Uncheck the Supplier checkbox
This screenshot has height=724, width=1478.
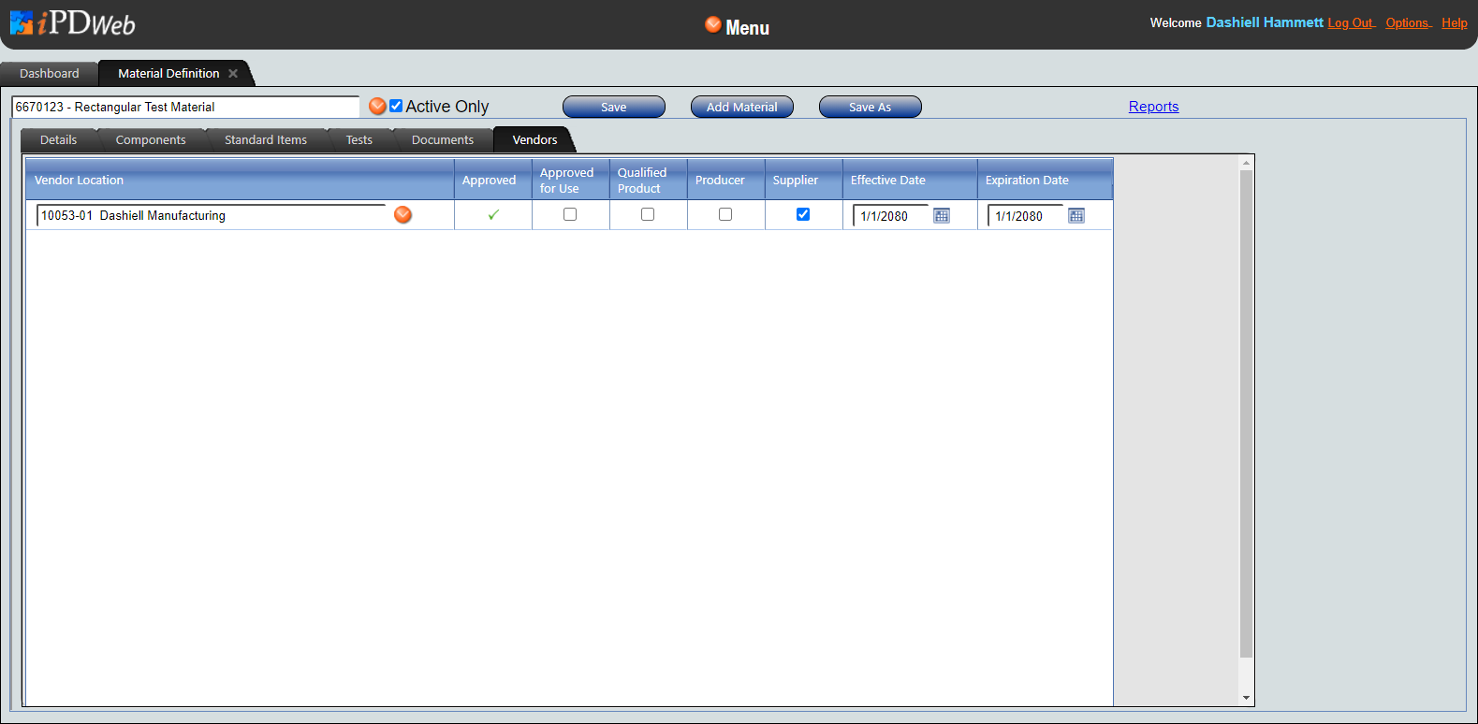(x=803, y=214)
